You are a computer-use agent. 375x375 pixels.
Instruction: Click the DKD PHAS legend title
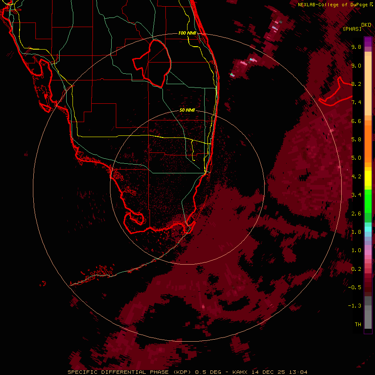pyautogui.click(x=357, y=27)
